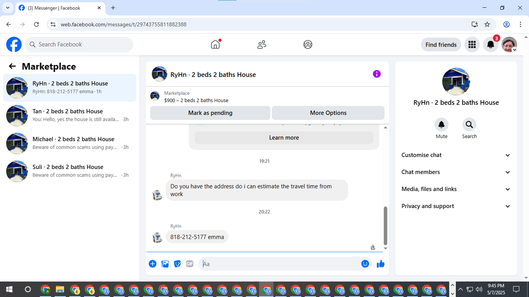
Task: Open the Windows action center notifications icon
Action: click(516, 289)
